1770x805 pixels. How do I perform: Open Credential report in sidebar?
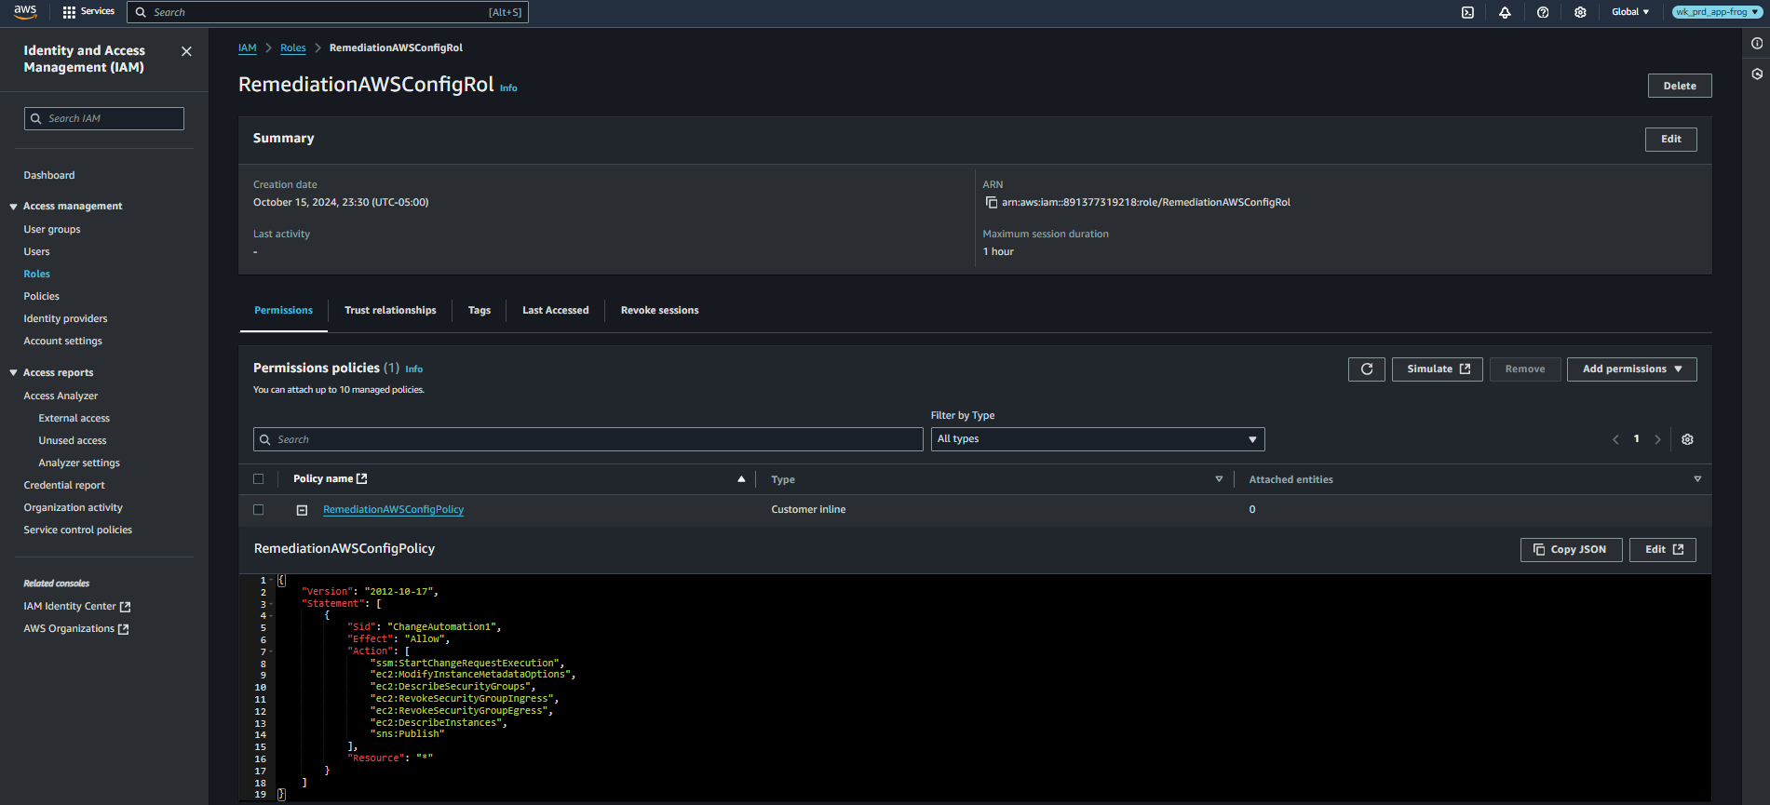pos(64,486)
